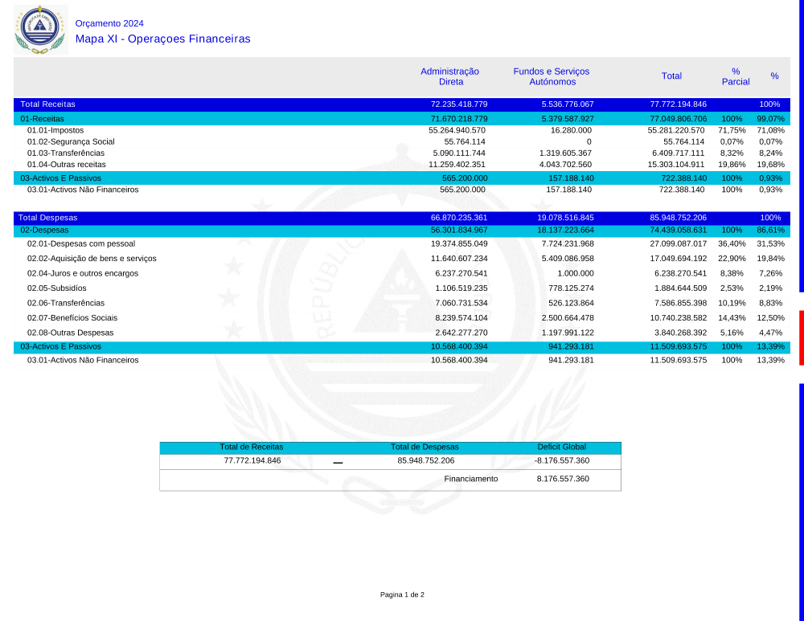
Task: Select the "Mapa XI - Operaçoes Financeiras" heading
Action: [162, 39]
